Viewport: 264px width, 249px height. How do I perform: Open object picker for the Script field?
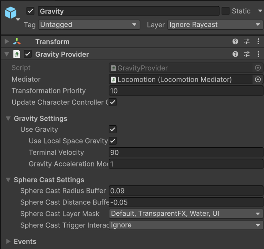pos(258,68)
